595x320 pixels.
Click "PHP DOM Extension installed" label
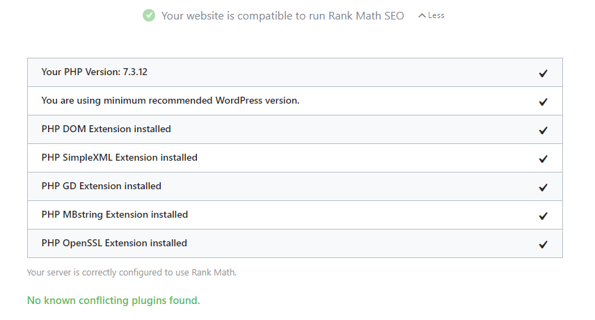106,129
